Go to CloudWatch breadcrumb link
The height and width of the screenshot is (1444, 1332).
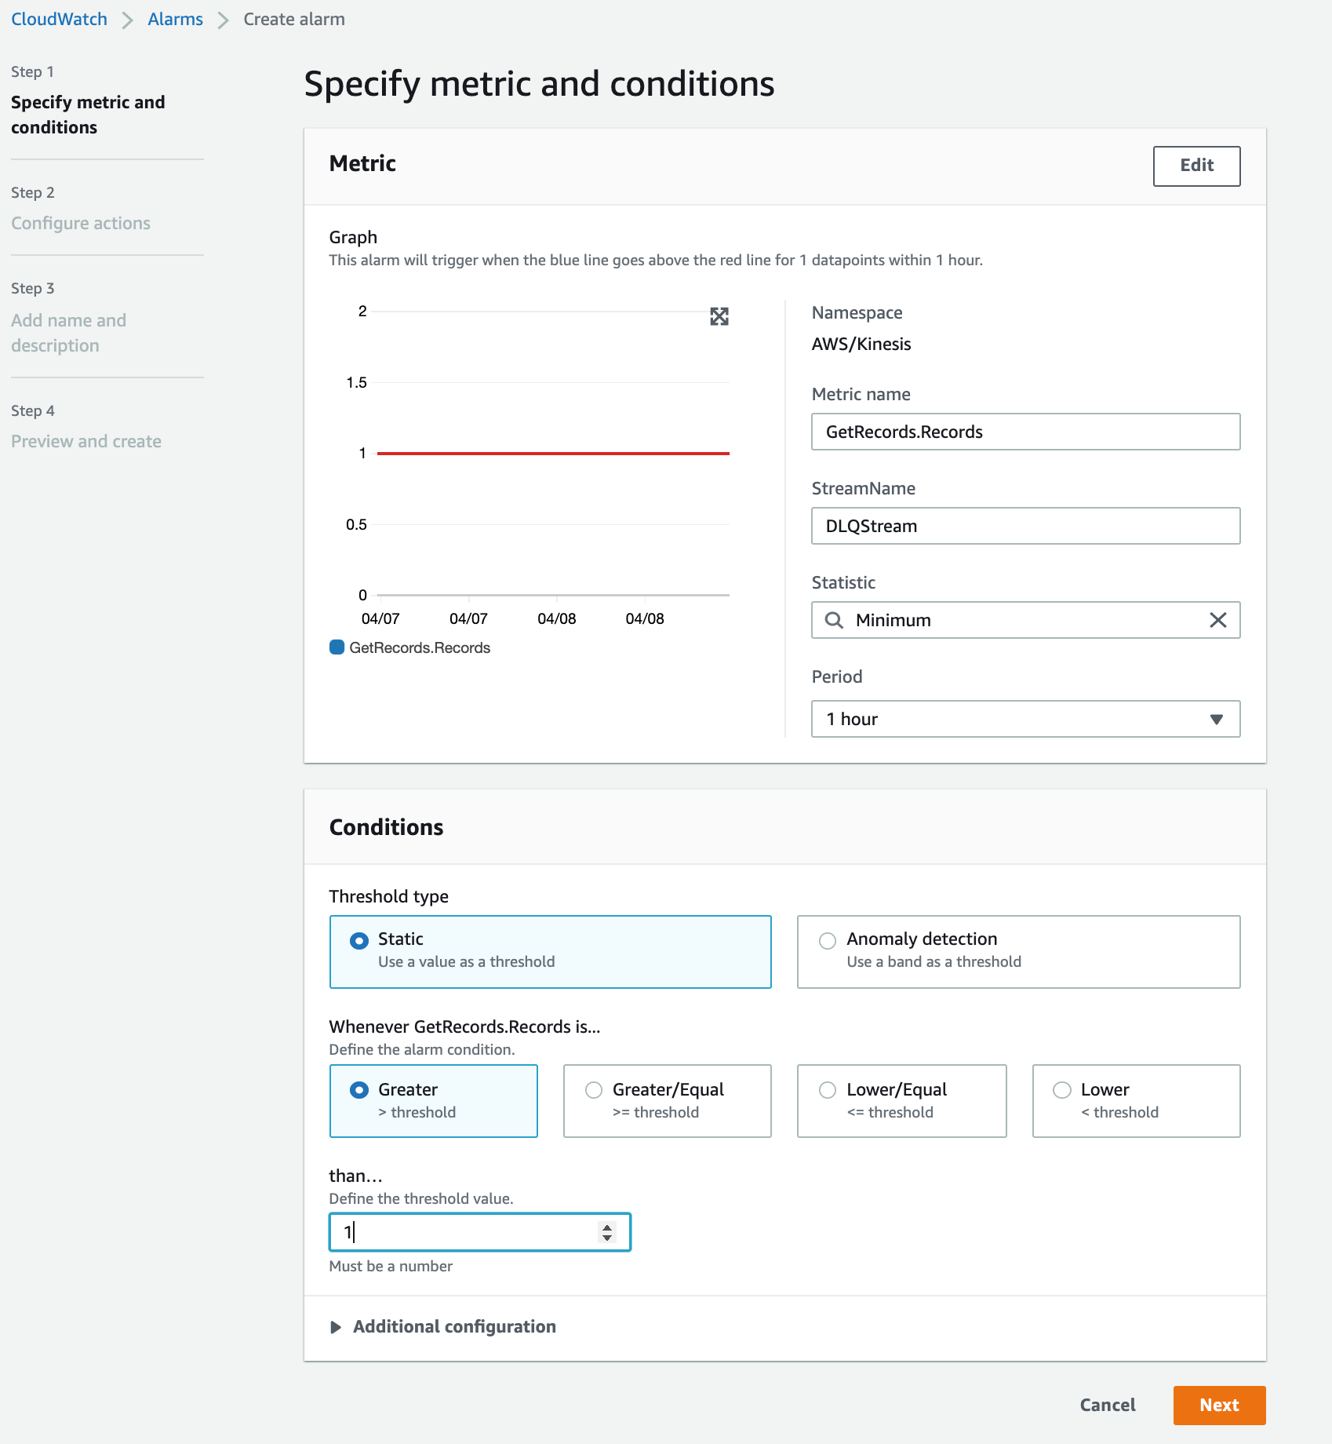pos(59,20)
